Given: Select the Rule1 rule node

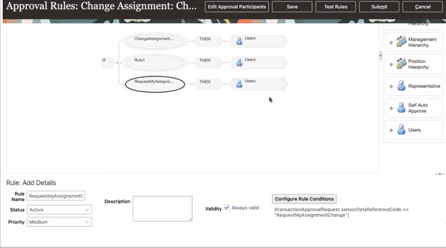Looking at the screenshot, I should (155, 62).
